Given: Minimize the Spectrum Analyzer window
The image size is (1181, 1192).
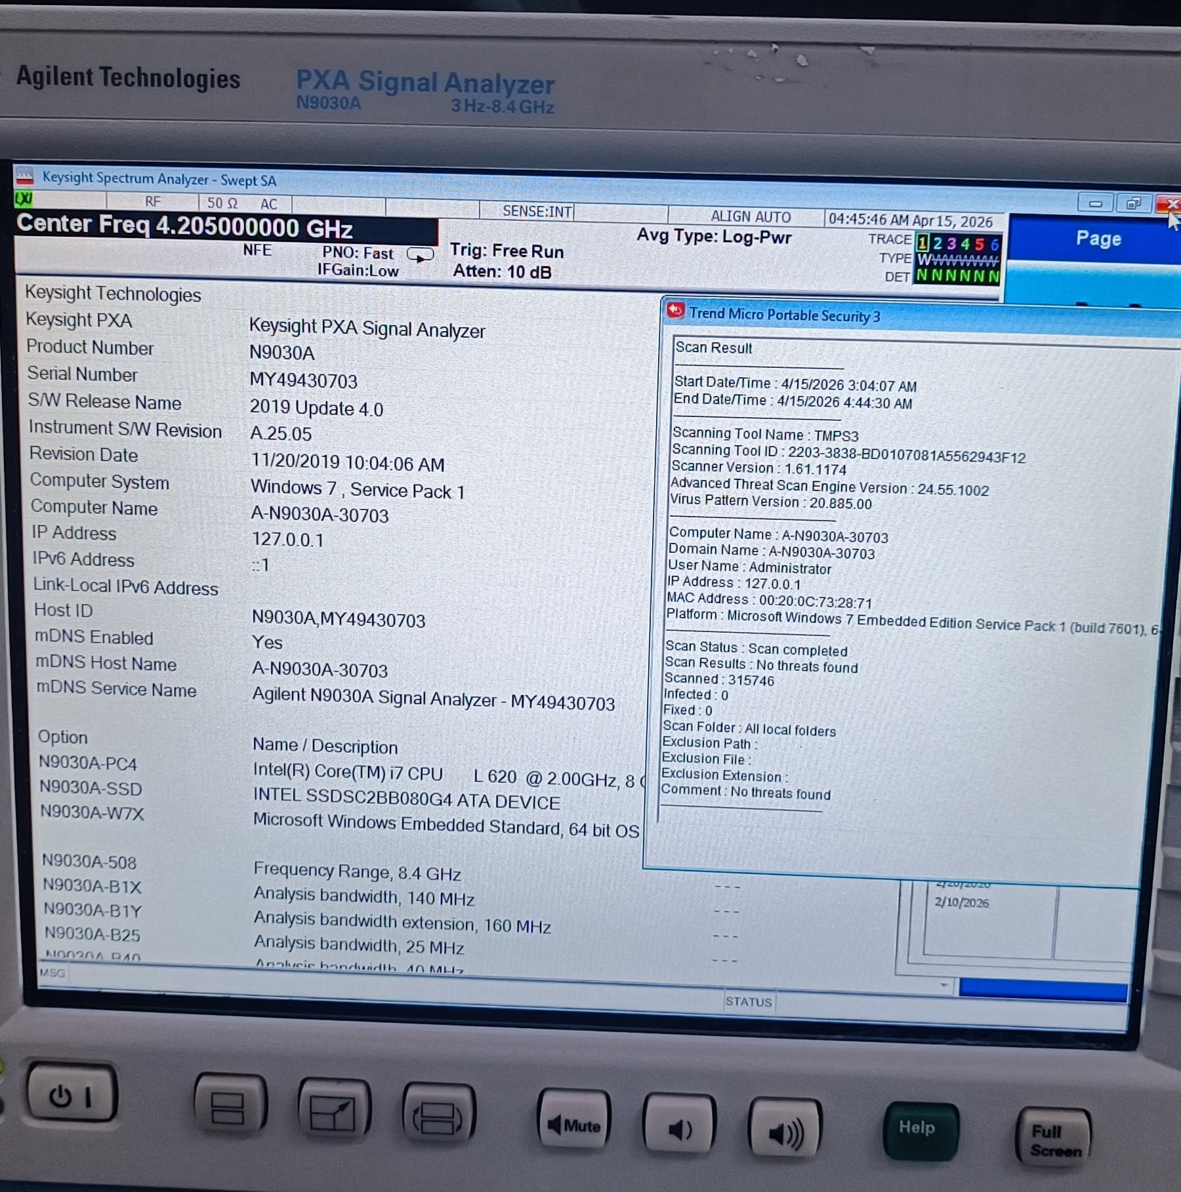Looking at the screenshot, I should 1095,204.
